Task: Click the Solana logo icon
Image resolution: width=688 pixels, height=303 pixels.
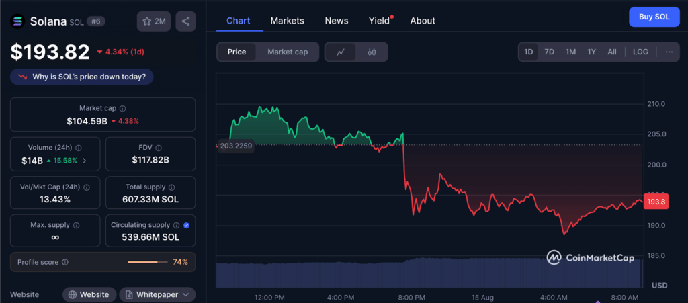Action: [x=17, y=21]
